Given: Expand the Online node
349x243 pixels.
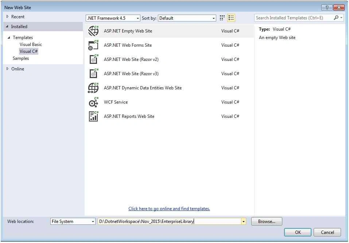Looking at the screenshot, I should tap(7, 69).
